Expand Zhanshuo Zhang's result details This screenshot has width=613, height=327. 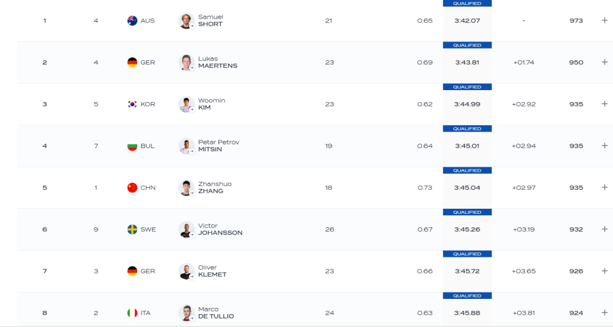(x=605, y=187)
